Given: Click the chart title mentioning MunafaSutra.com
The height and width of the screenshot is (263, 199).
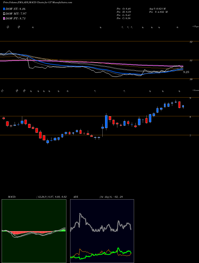Looking at the screenshot, I should [38, 3].
